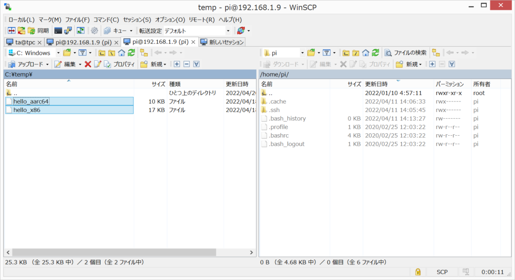Open local プロパティ properties button
The width and height of the screenshot is (515, 280).
point(119,64)
